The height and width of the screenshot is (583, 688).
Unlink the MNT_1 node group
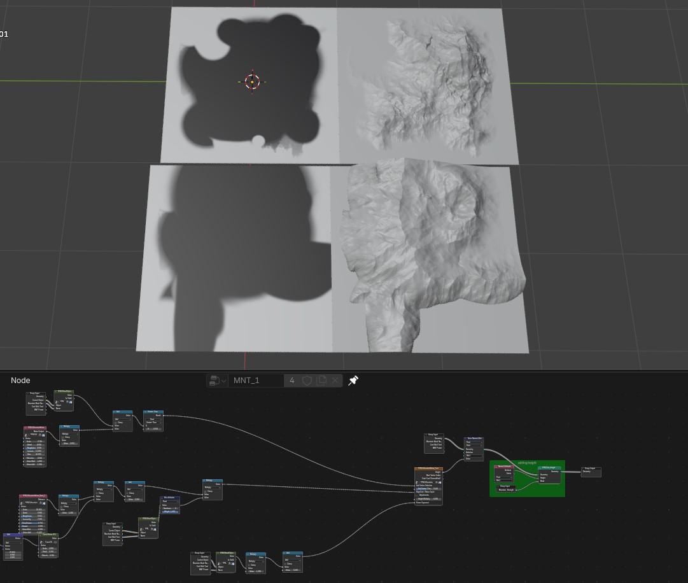click(x=335, y=381)
